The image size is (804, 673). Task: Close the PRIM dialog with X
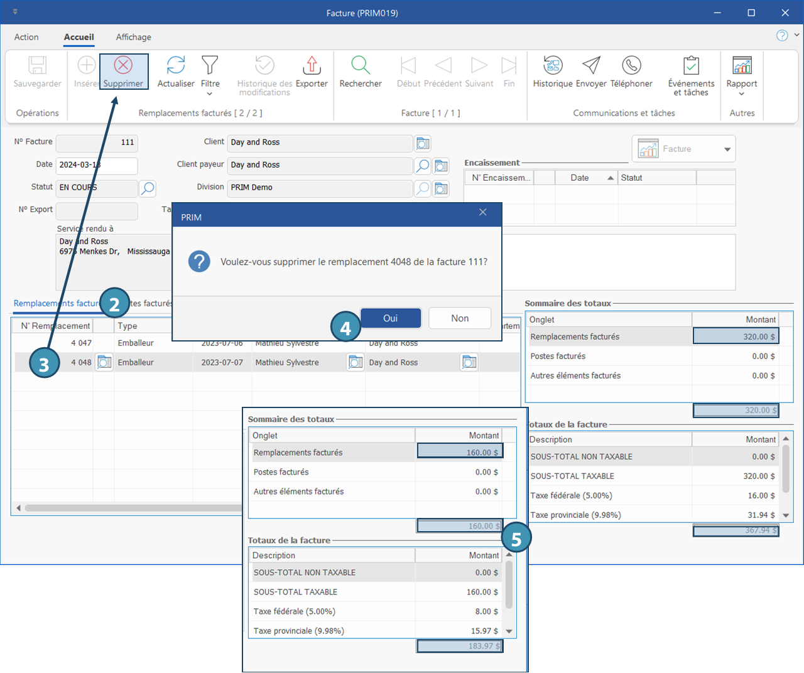coord(483,212)
